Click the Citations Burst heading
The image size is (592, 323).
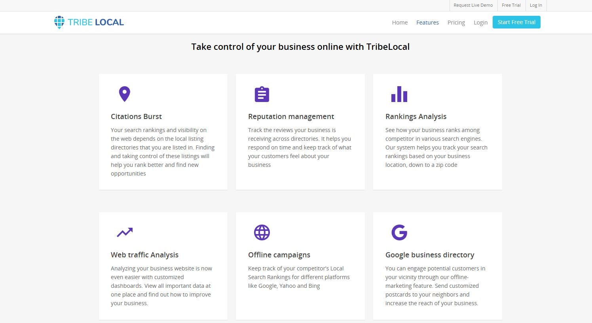[x=136, y=117]
